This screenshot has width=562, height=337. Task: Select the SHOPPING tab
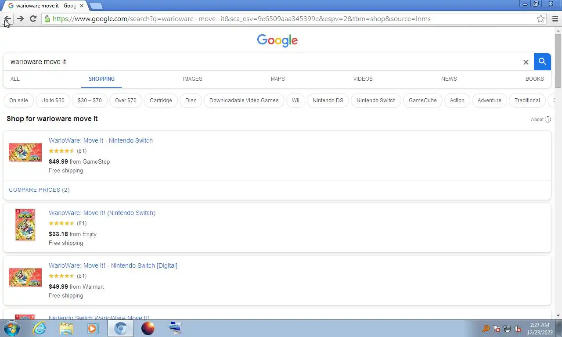[101, 79]
